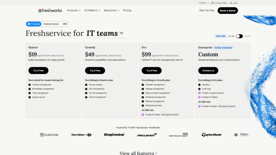Click Try it free on Starter plan
Screen dimensions: 276x155
pos(38,71)
